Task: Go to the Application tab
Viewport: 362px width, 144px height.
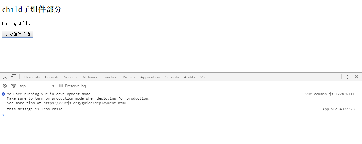Action: [x=150, y=77]
